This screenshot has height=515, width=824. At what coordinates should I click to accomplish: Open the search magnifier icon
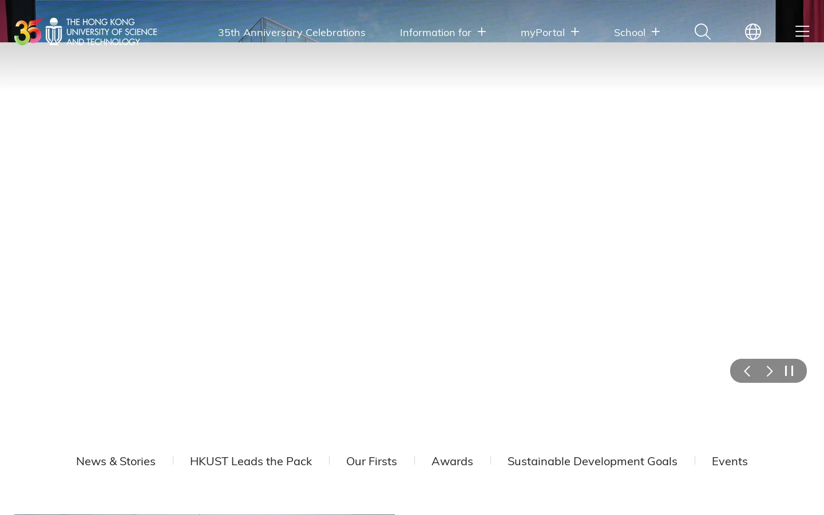click(x=702, y=32)
